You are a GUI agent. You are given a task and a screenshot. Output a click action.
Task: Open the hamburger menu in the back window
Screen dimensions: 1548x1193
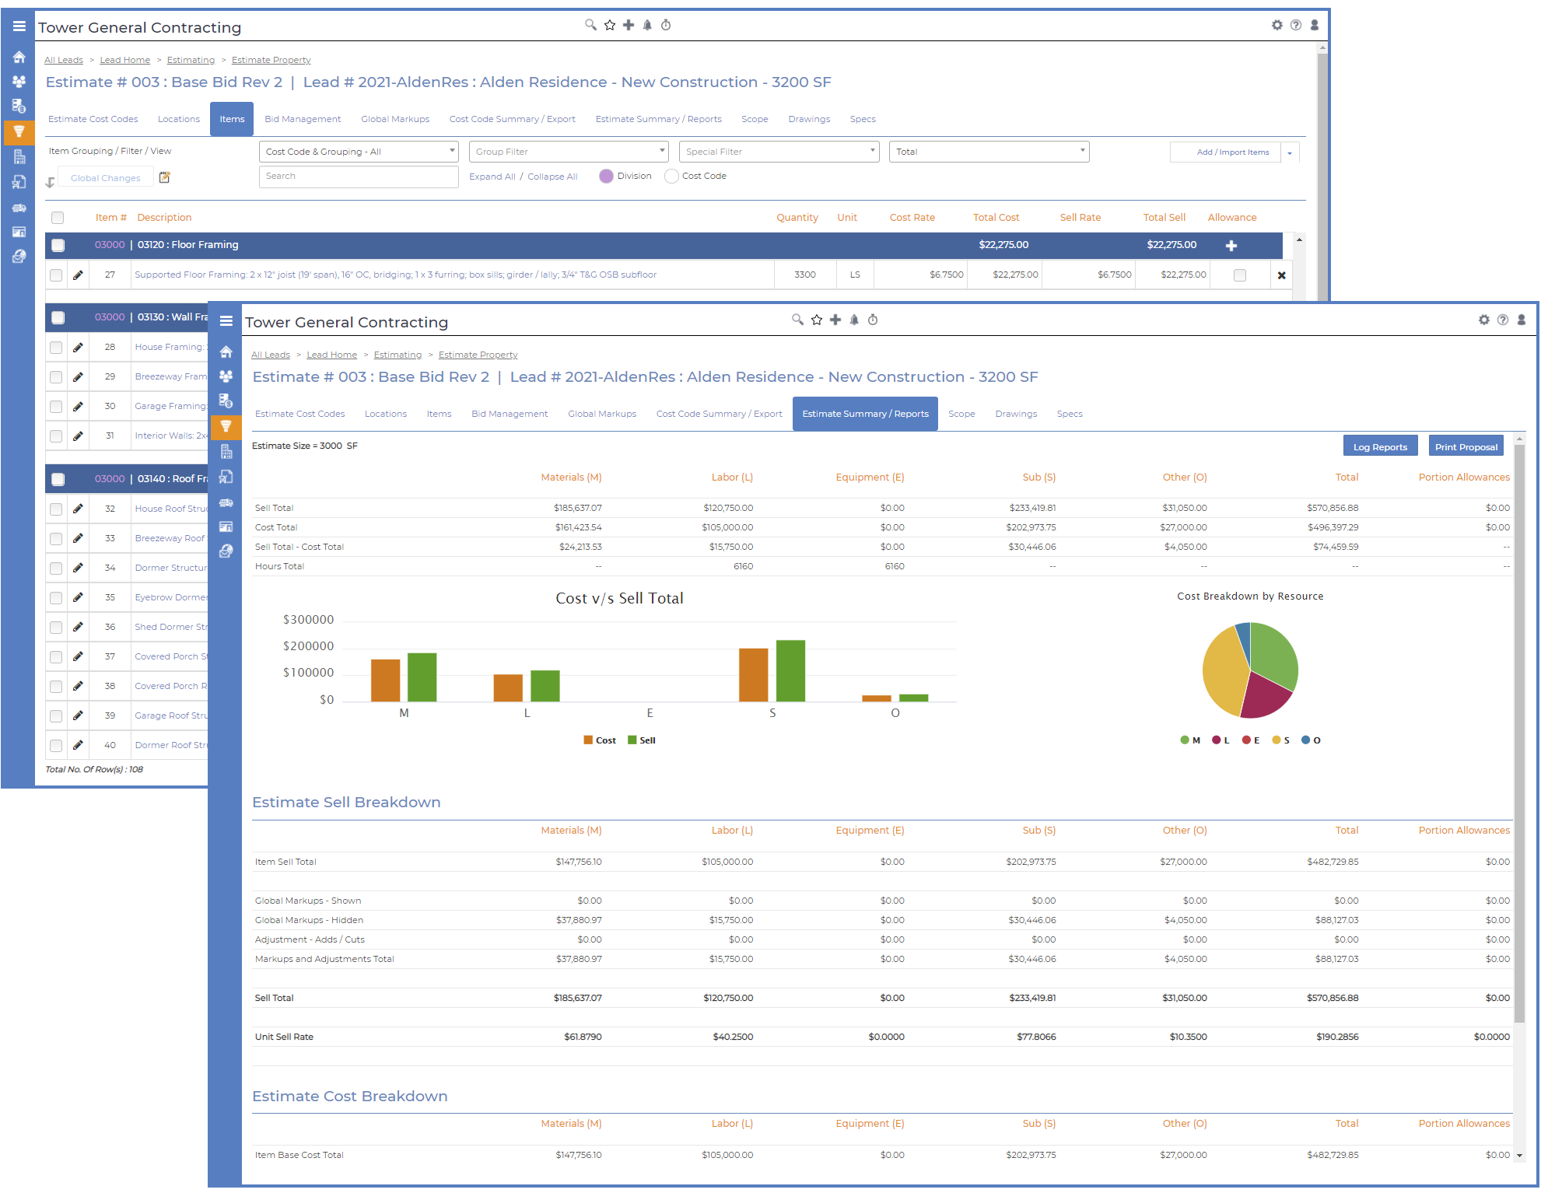coord(19,26)
